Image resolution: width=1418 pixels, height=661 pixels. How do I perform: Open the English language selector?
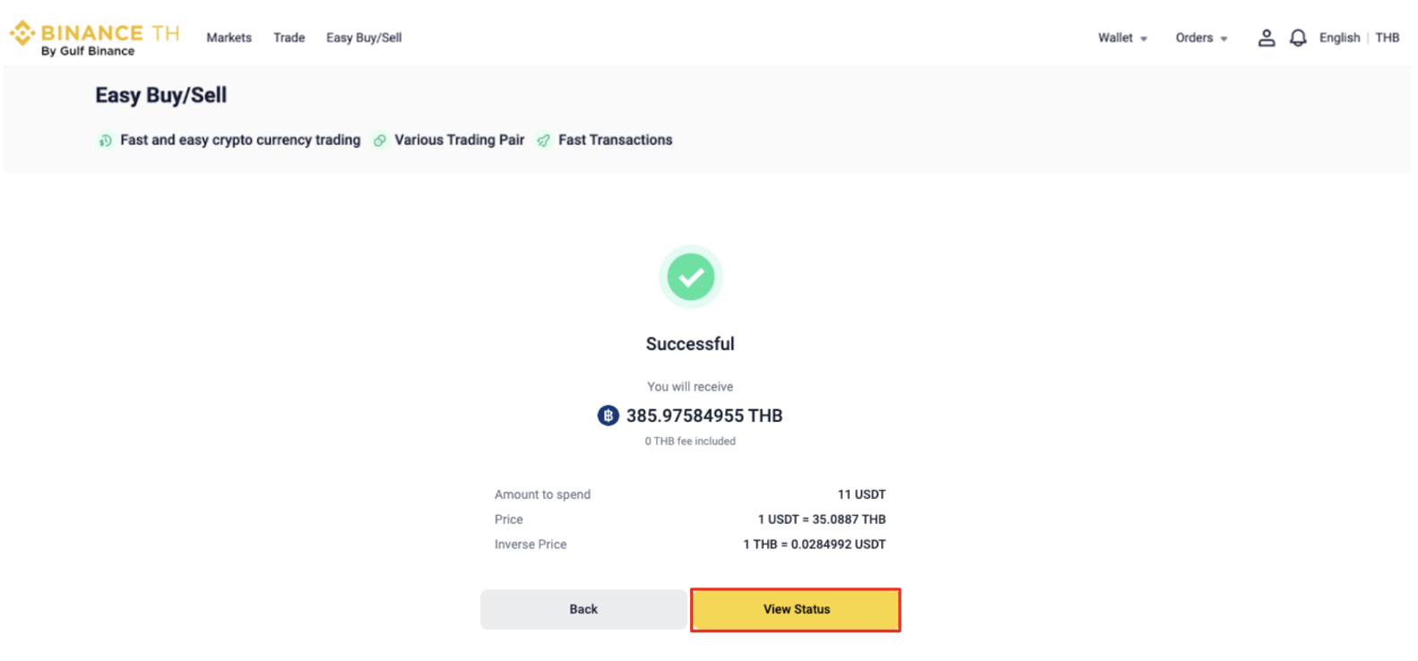(x=1339, y=38)
